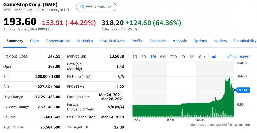This screenshot has width=257, height=133.
Task: Show the YTD chart range
Action: [x=173, y=56]
